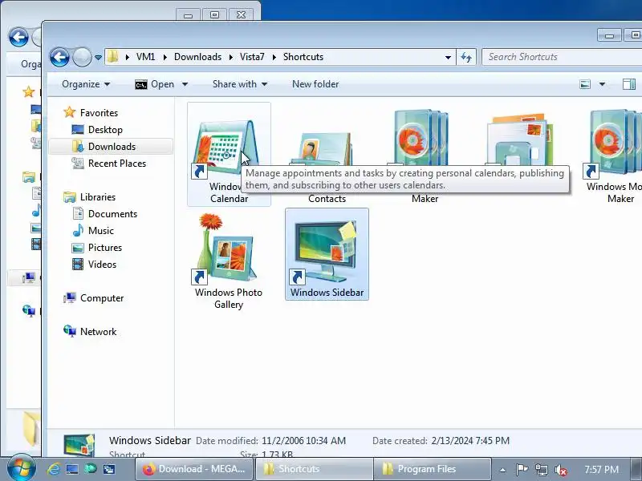
Task: Open Downloads in the navigation pane
Action: pyautogui.click(x=112, y=147)
